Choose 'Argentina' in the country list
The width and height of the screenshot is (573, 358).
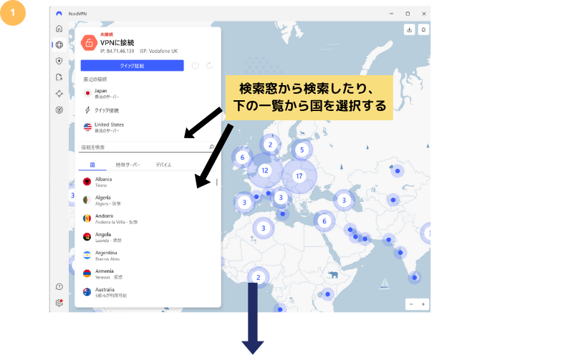(x=106, y=253)
